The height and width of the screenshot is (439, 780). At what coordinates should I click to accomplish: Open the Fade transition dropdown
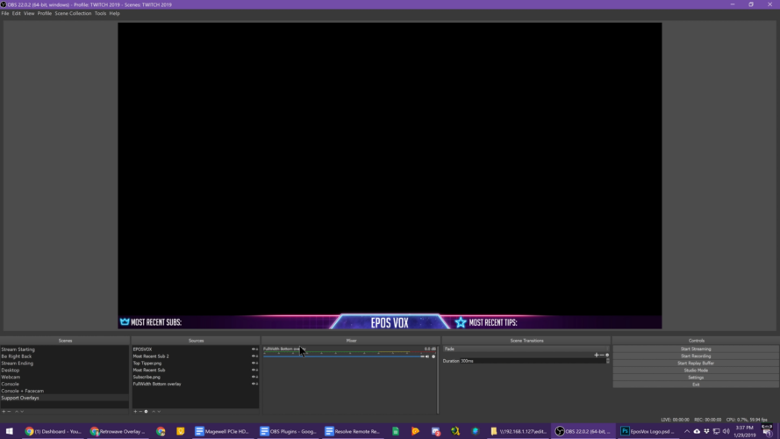point(526,349)
